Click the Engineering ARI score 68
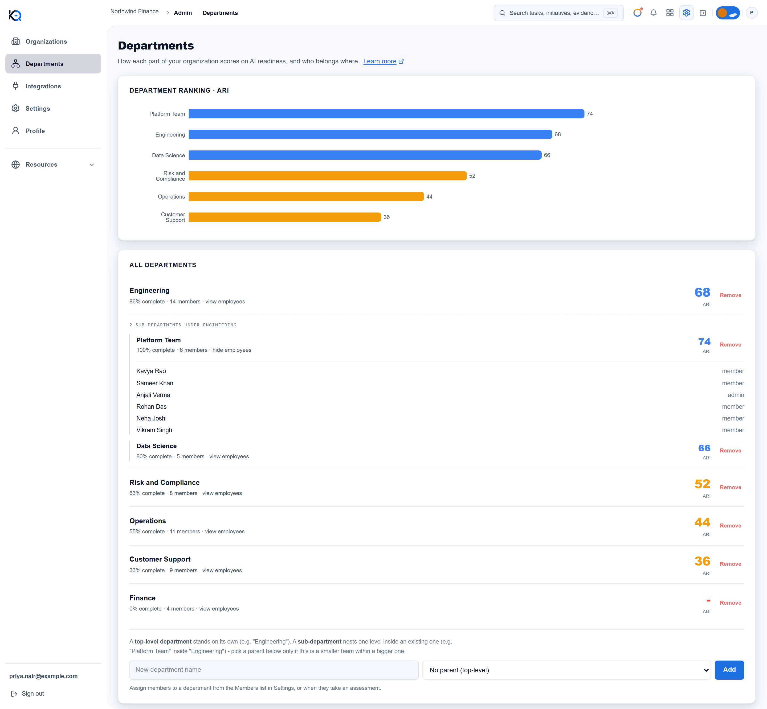 tap(702, 292)
